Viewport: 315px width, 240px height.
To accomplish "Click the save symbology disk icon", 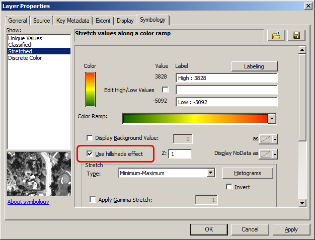I will 296,35.
